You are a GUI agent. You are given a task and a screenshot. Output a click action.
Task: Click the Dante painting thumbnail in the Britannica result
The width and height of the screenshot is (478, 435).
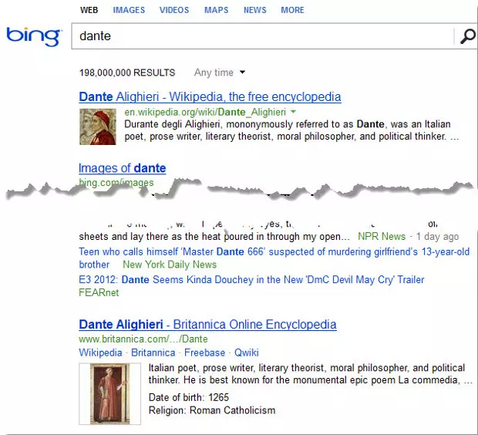109,393
